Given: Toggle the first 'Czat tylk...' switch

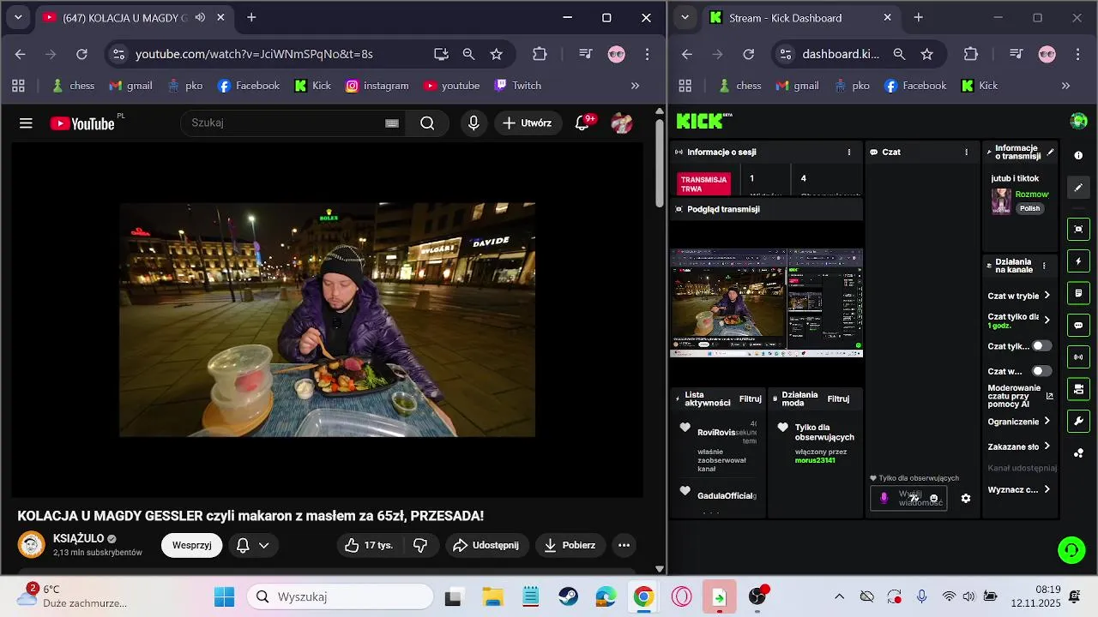Looking at the screenshot, I should 1041,346.
